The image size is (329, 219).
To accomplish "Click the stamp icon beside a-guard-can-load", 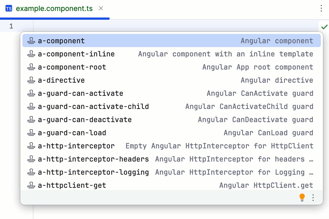I will click(31, 132).
